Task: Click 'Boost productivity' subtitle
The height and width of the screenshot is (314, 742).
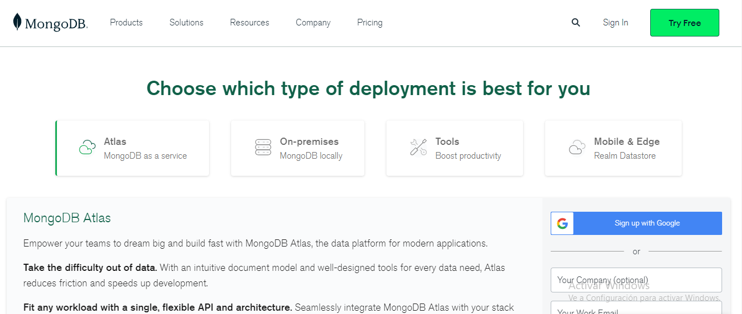Action: click(x=468, y=156)
